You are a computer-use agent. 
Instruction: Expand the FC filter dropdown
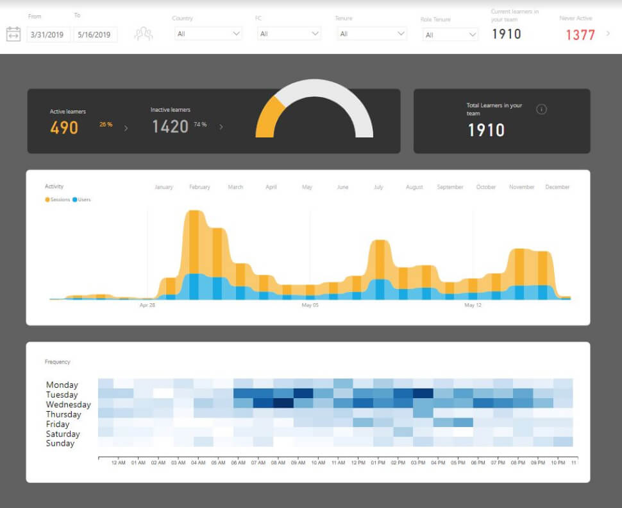point(288,33)
